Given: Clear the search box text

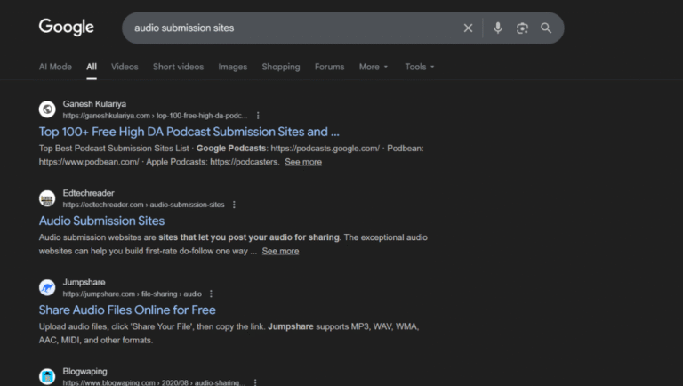Looking at the screenshot, I should click(x=469, y=28).
